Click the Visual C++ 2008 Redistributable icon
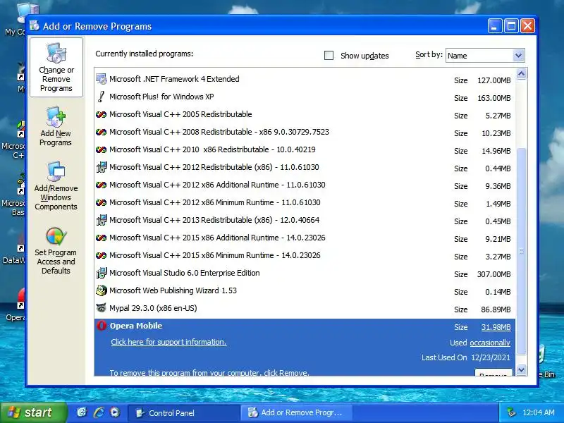 pos(102,132)
